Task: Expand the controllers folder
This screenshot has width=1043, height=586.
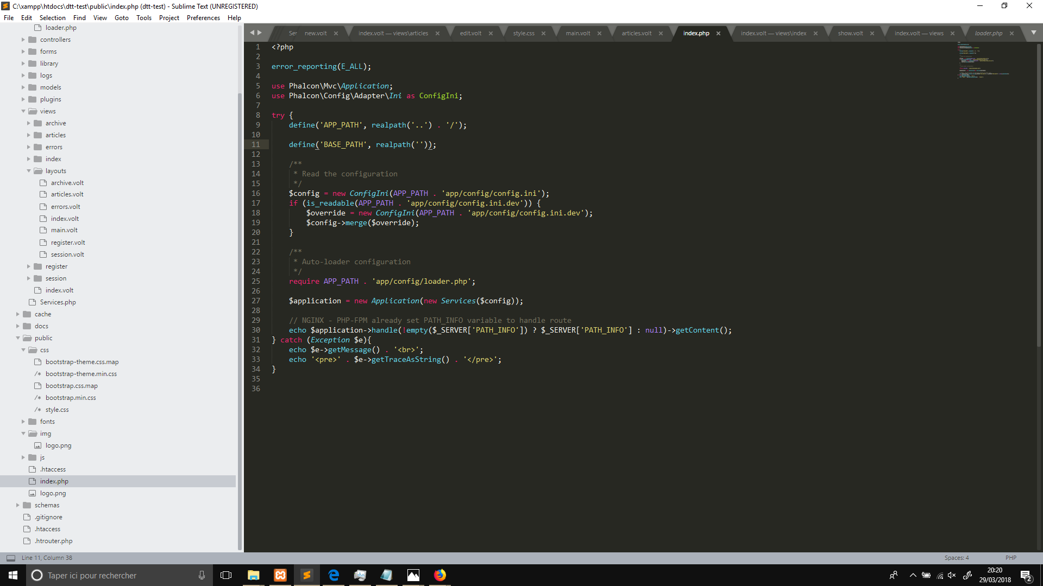Action: coord(23,40)
